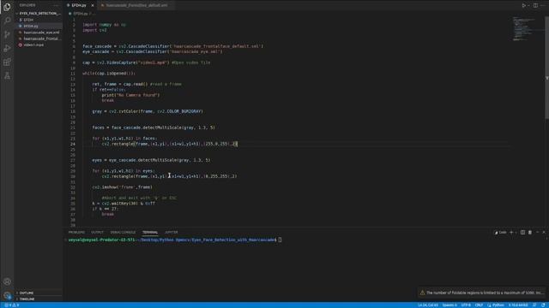The height and width of the screenshot is (308, 549).
Task: Close the bottom panel
Action: click(544, 232)
